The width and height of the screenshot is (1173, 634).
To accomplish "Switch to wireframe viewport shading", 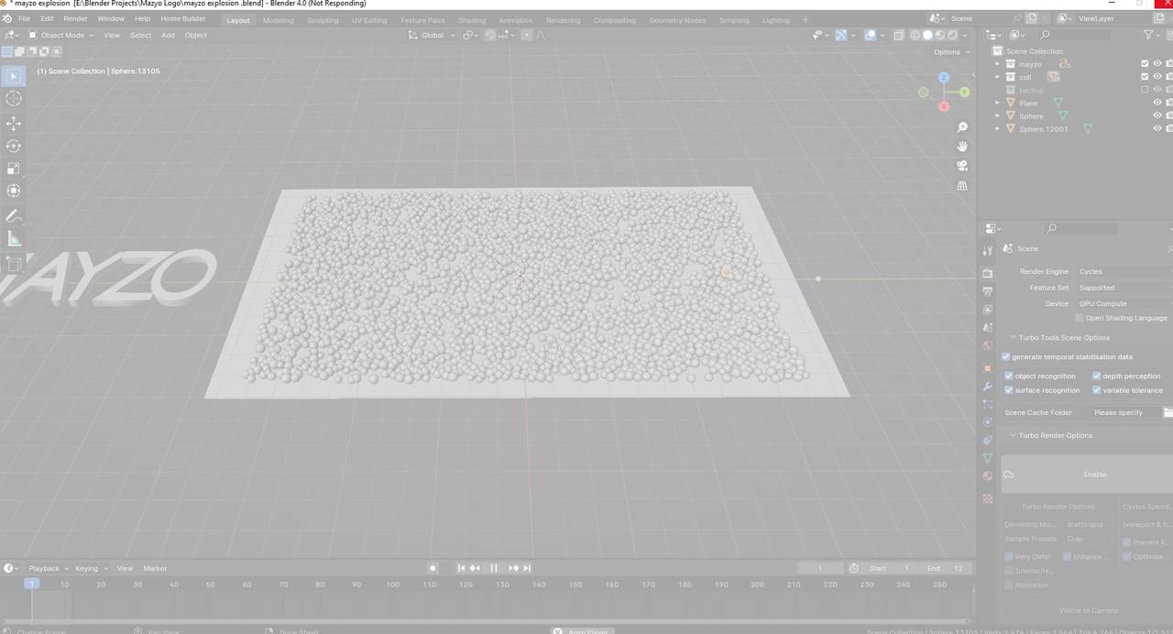I will click(915, 35).
